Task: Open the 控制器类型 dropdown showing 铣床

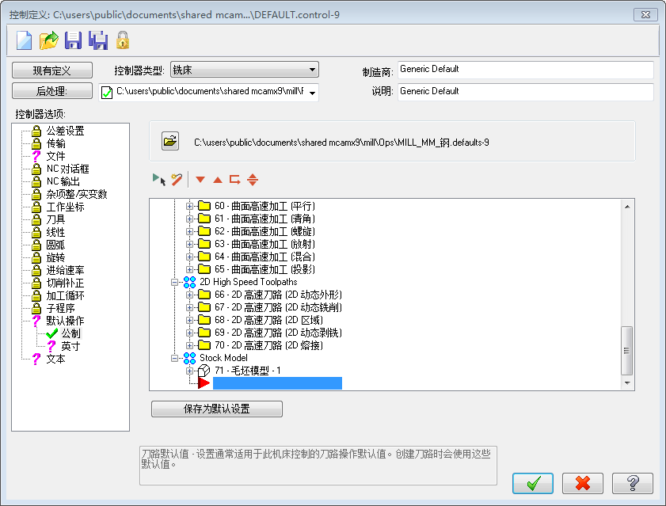Action: 245,70
